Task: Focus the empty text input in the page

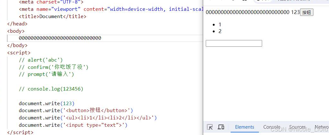Action: click(234, 43)
